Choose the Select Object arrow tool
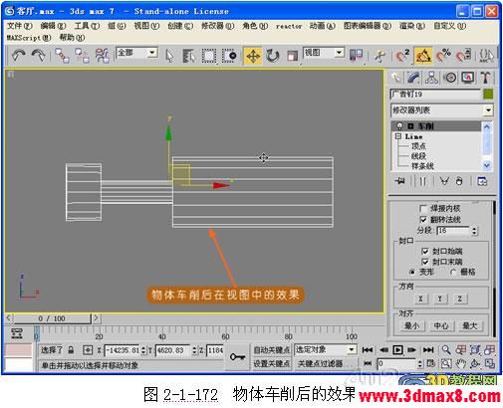Screen dimensions: 503x408 click(x=169, y=56)
